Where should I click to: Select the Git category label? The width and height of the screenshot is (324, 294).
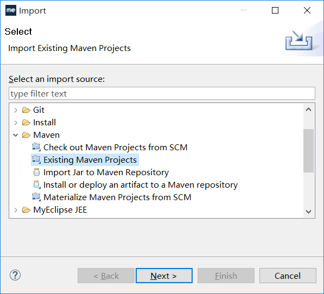pos(39,110)
